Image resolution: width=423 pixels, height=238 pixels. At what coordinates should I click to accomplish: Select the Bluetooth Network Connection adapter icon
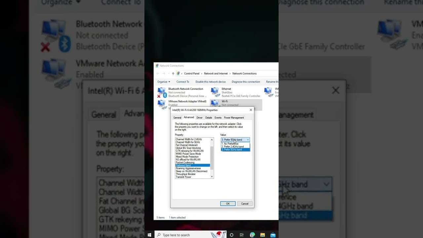162,93
